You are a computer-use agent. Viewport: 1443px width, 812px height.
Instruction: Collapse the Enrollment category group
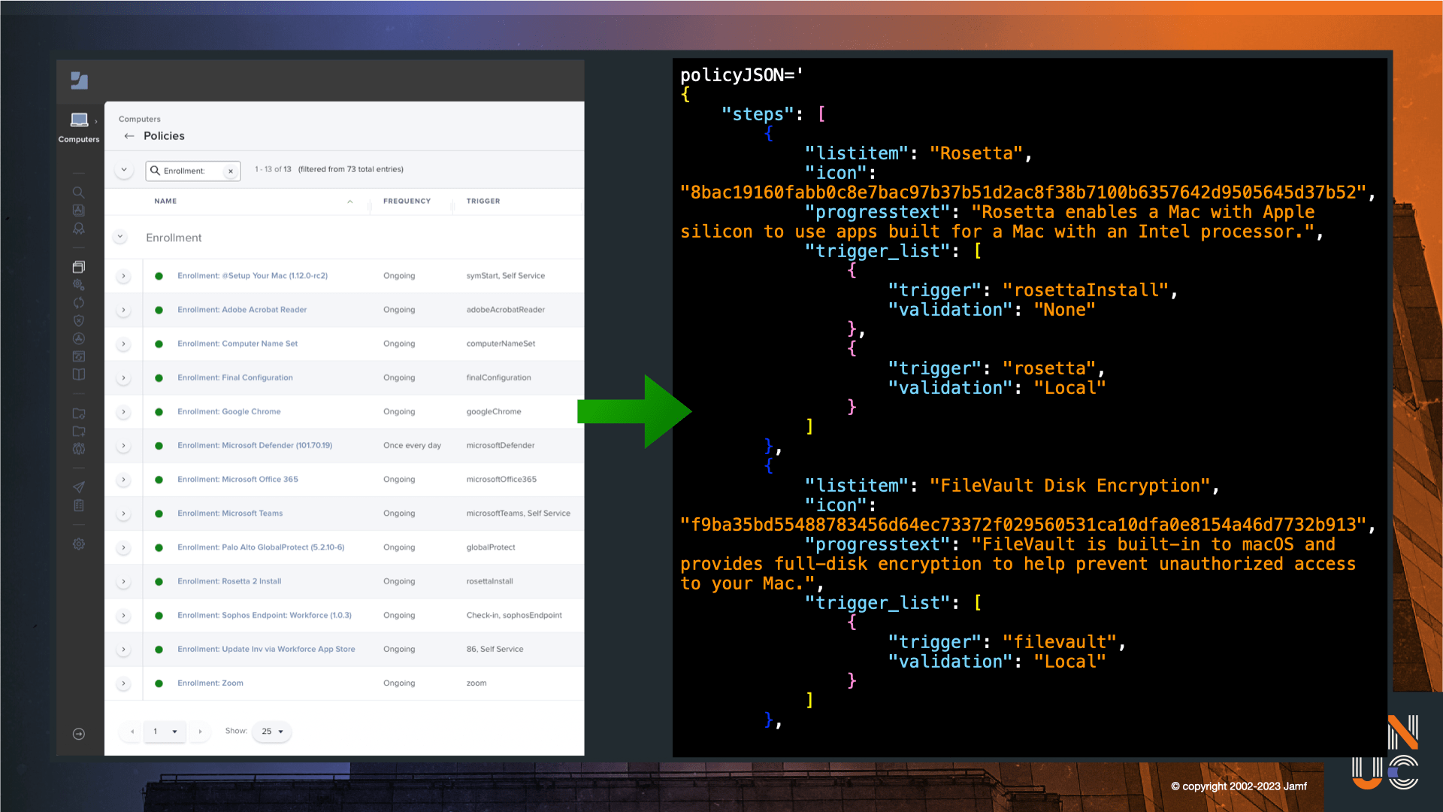pyautogui.click(x=120, y=237)
